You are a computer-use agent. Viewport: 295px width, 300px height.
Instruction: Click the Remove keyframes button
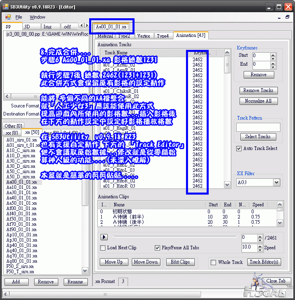pos(259,75)
